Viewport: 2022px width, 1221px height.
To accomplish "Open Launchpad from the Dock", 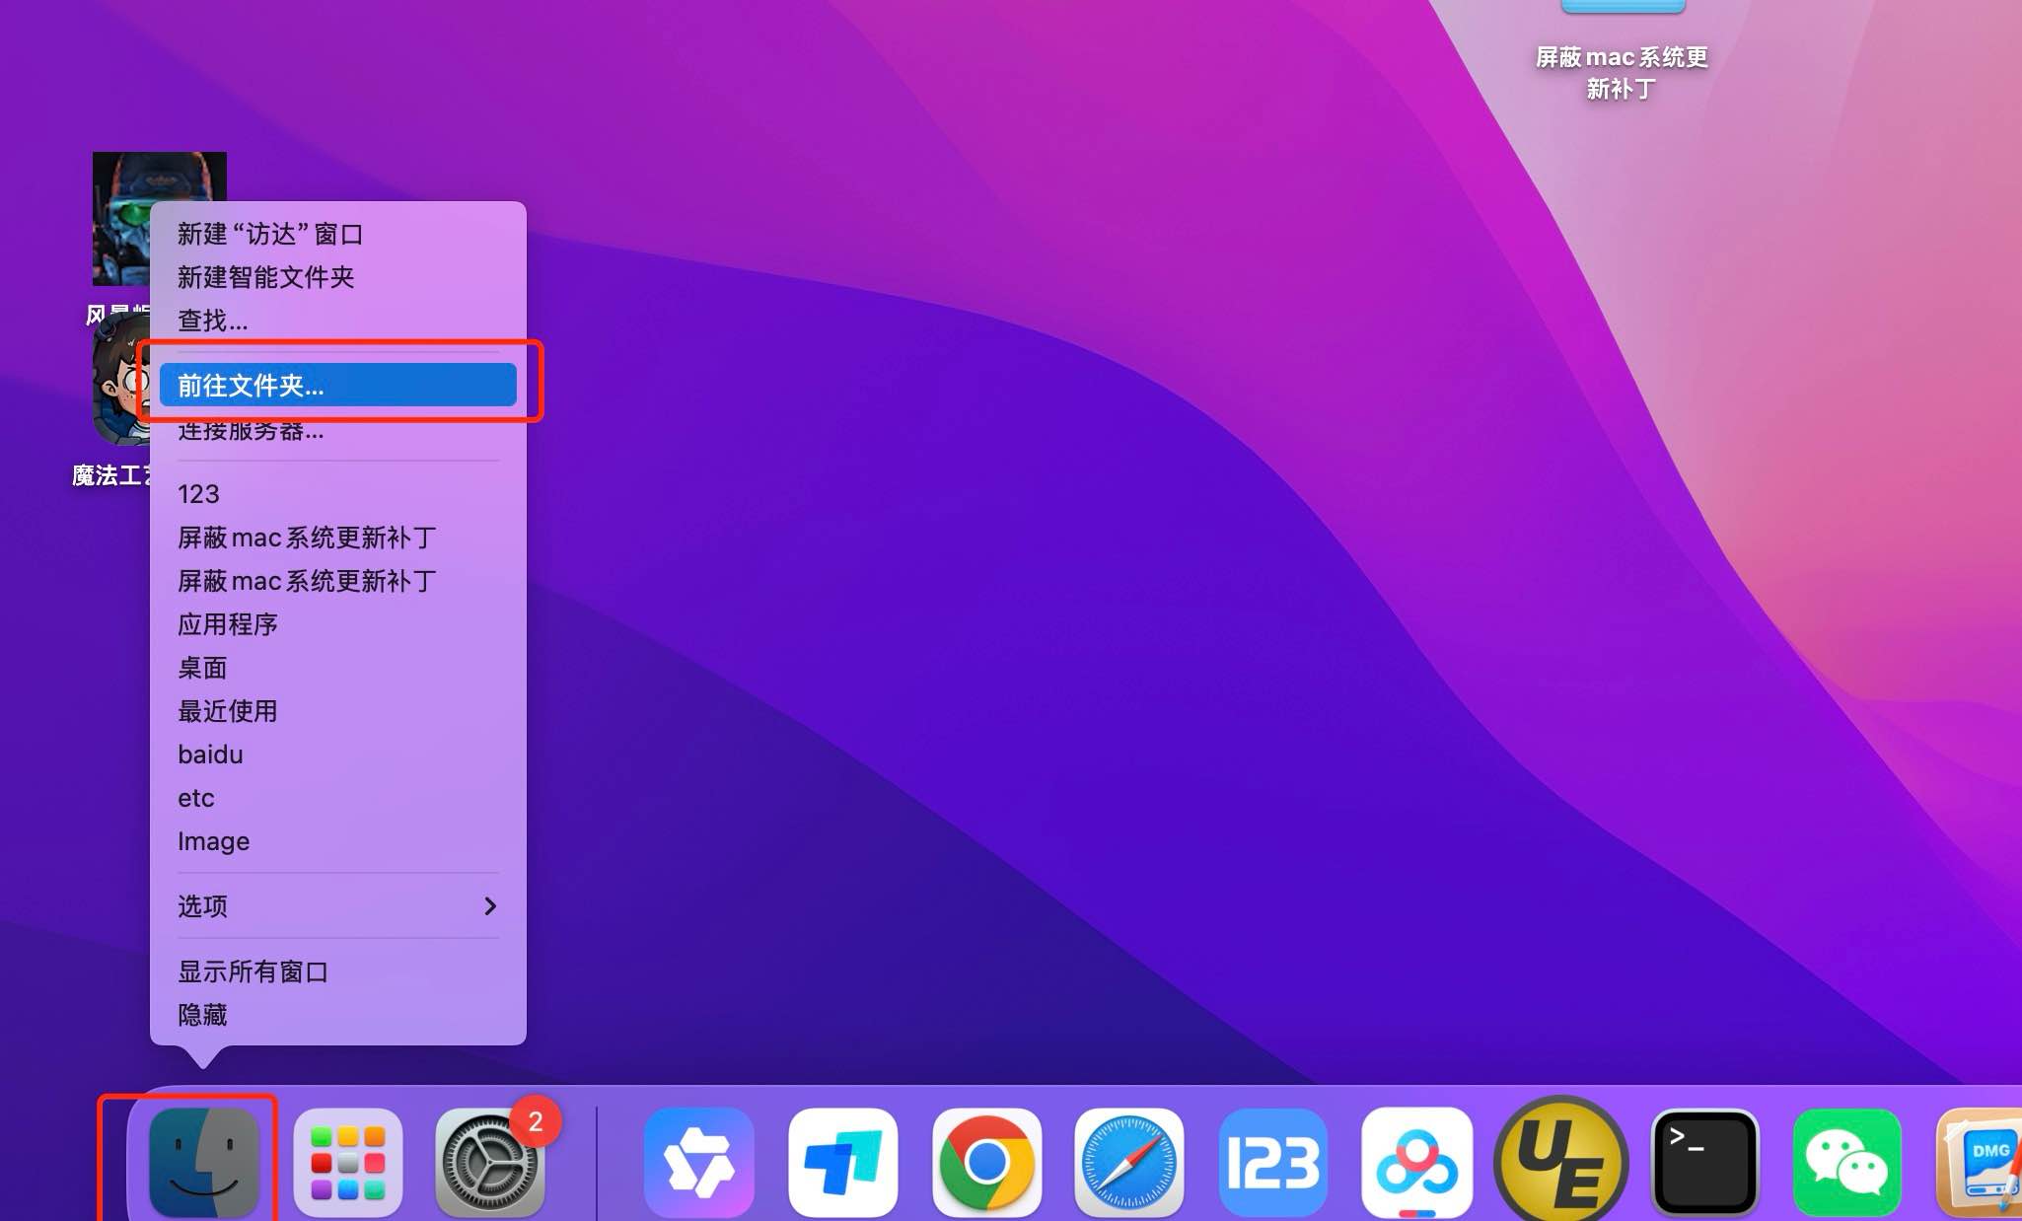I will tap(347, 1162).
